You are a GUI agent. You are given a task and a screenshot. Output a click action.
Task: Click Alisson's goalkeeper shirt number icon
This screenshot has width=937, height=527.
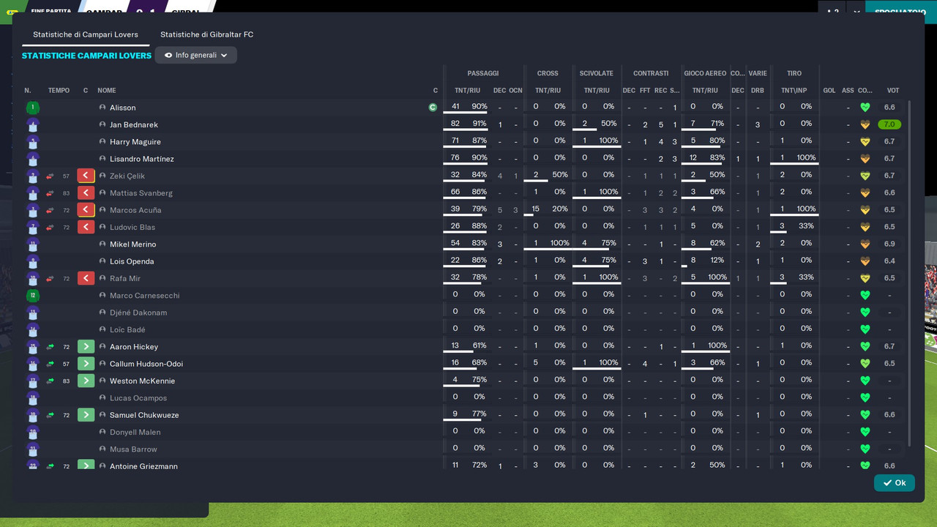(32, 108)
